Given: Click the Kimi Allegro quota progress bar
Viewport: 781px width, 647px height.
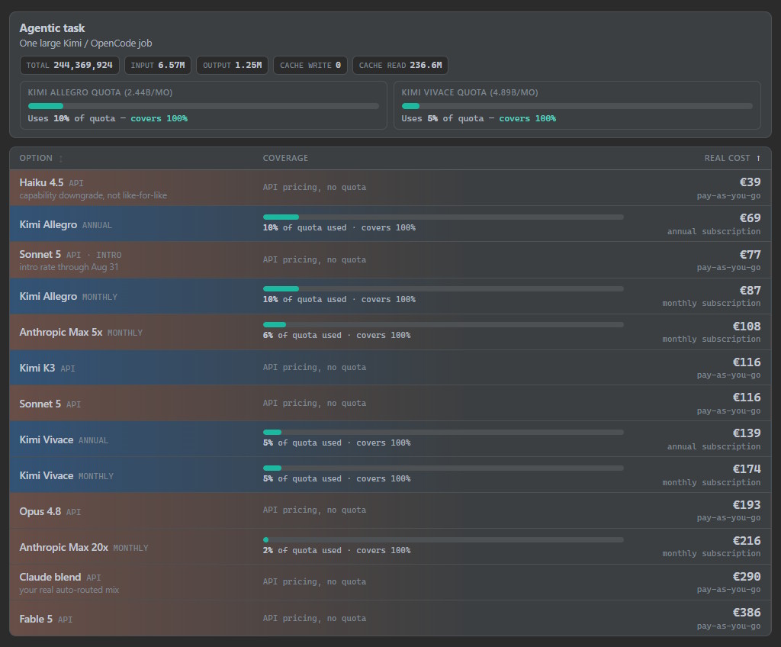Looking at the screenshot, I should click(203, 106).
